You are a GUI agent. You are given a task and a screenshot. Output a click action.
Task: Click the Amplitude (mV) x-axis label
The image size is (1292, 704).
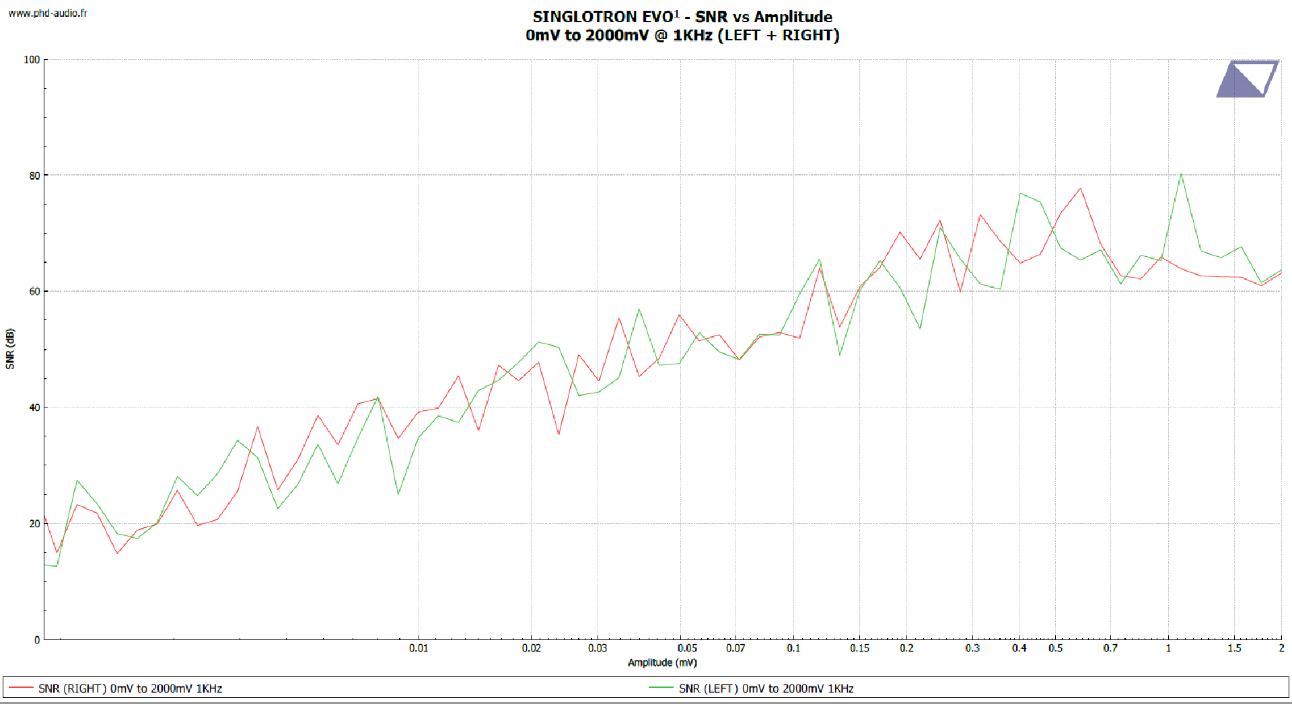click(662, 662)
